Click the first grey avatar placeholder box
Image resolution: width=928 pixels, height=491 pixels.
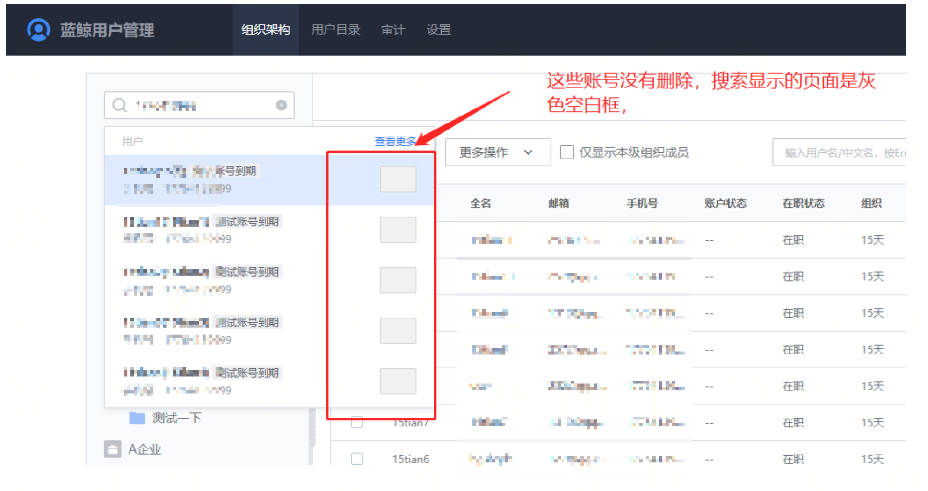point(398,179)
